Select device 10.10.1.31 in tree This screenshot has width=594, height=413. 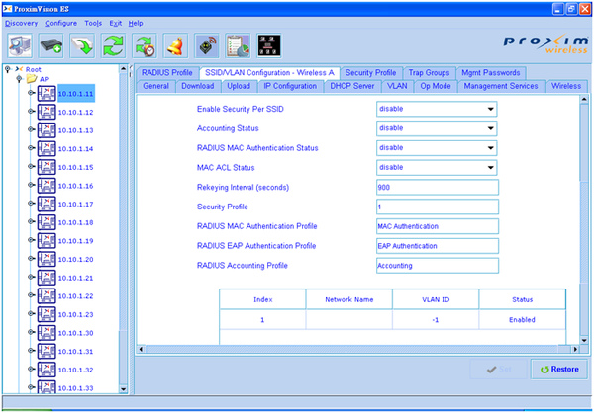76,352
